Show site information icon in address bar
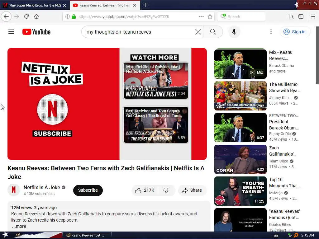This screenshot has width=319, height=239. (68, 16)
